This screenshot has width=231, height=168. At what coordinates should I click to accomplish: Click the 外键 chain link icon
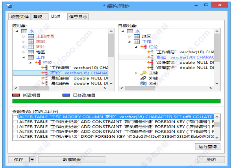[143, 78]
